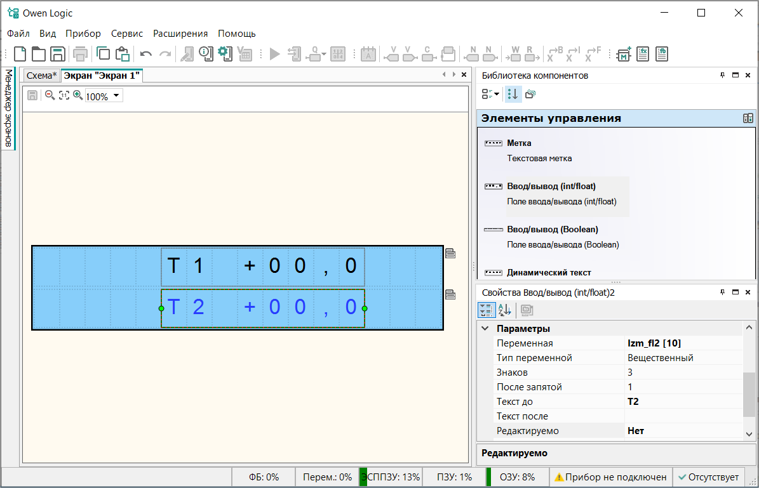Toggle categorized view in properties panel

(486, 310)
